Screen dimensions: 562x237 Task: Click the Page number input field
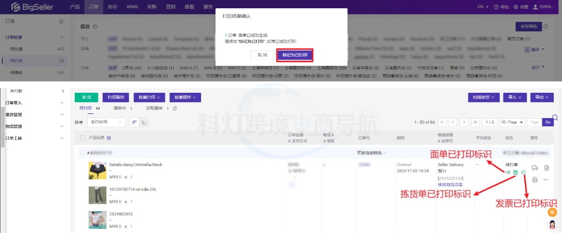point(534,122)
